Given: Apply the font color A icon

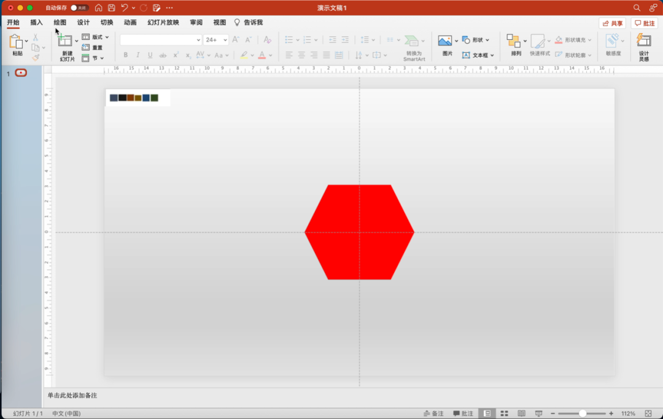Looking at the screenshot, I should click(x=262, y=55).
